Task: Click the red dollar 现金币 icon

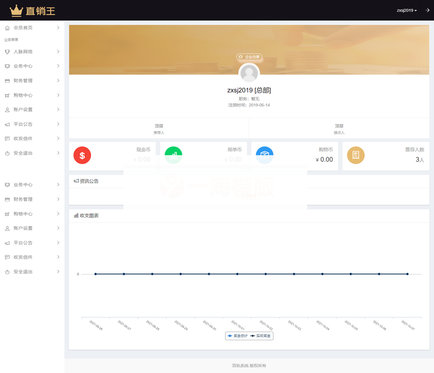Action: [82, 155]
